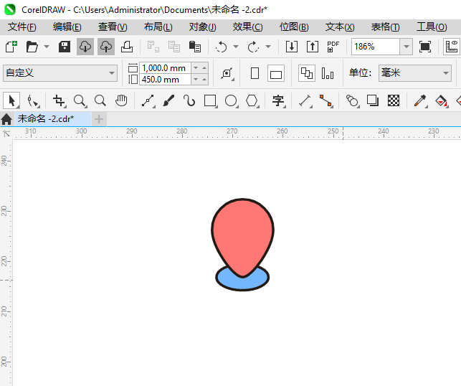Pick the Polygon tool
Screen dimensions: 461x386
tap(252, 100)
